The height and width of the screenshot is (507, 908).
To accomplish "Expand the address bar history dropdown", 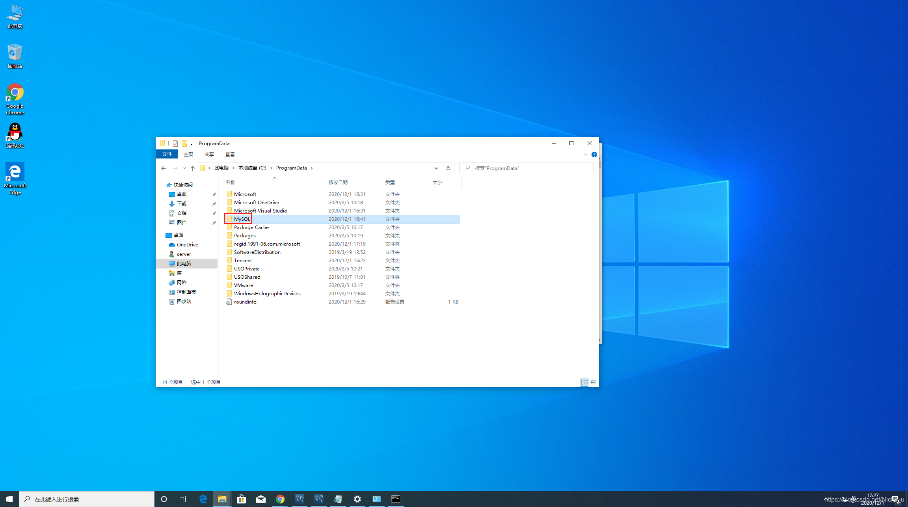I will (x=436, y=168).
